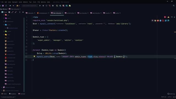
Task: Open the Refactor menu
Action: [26, 2]
